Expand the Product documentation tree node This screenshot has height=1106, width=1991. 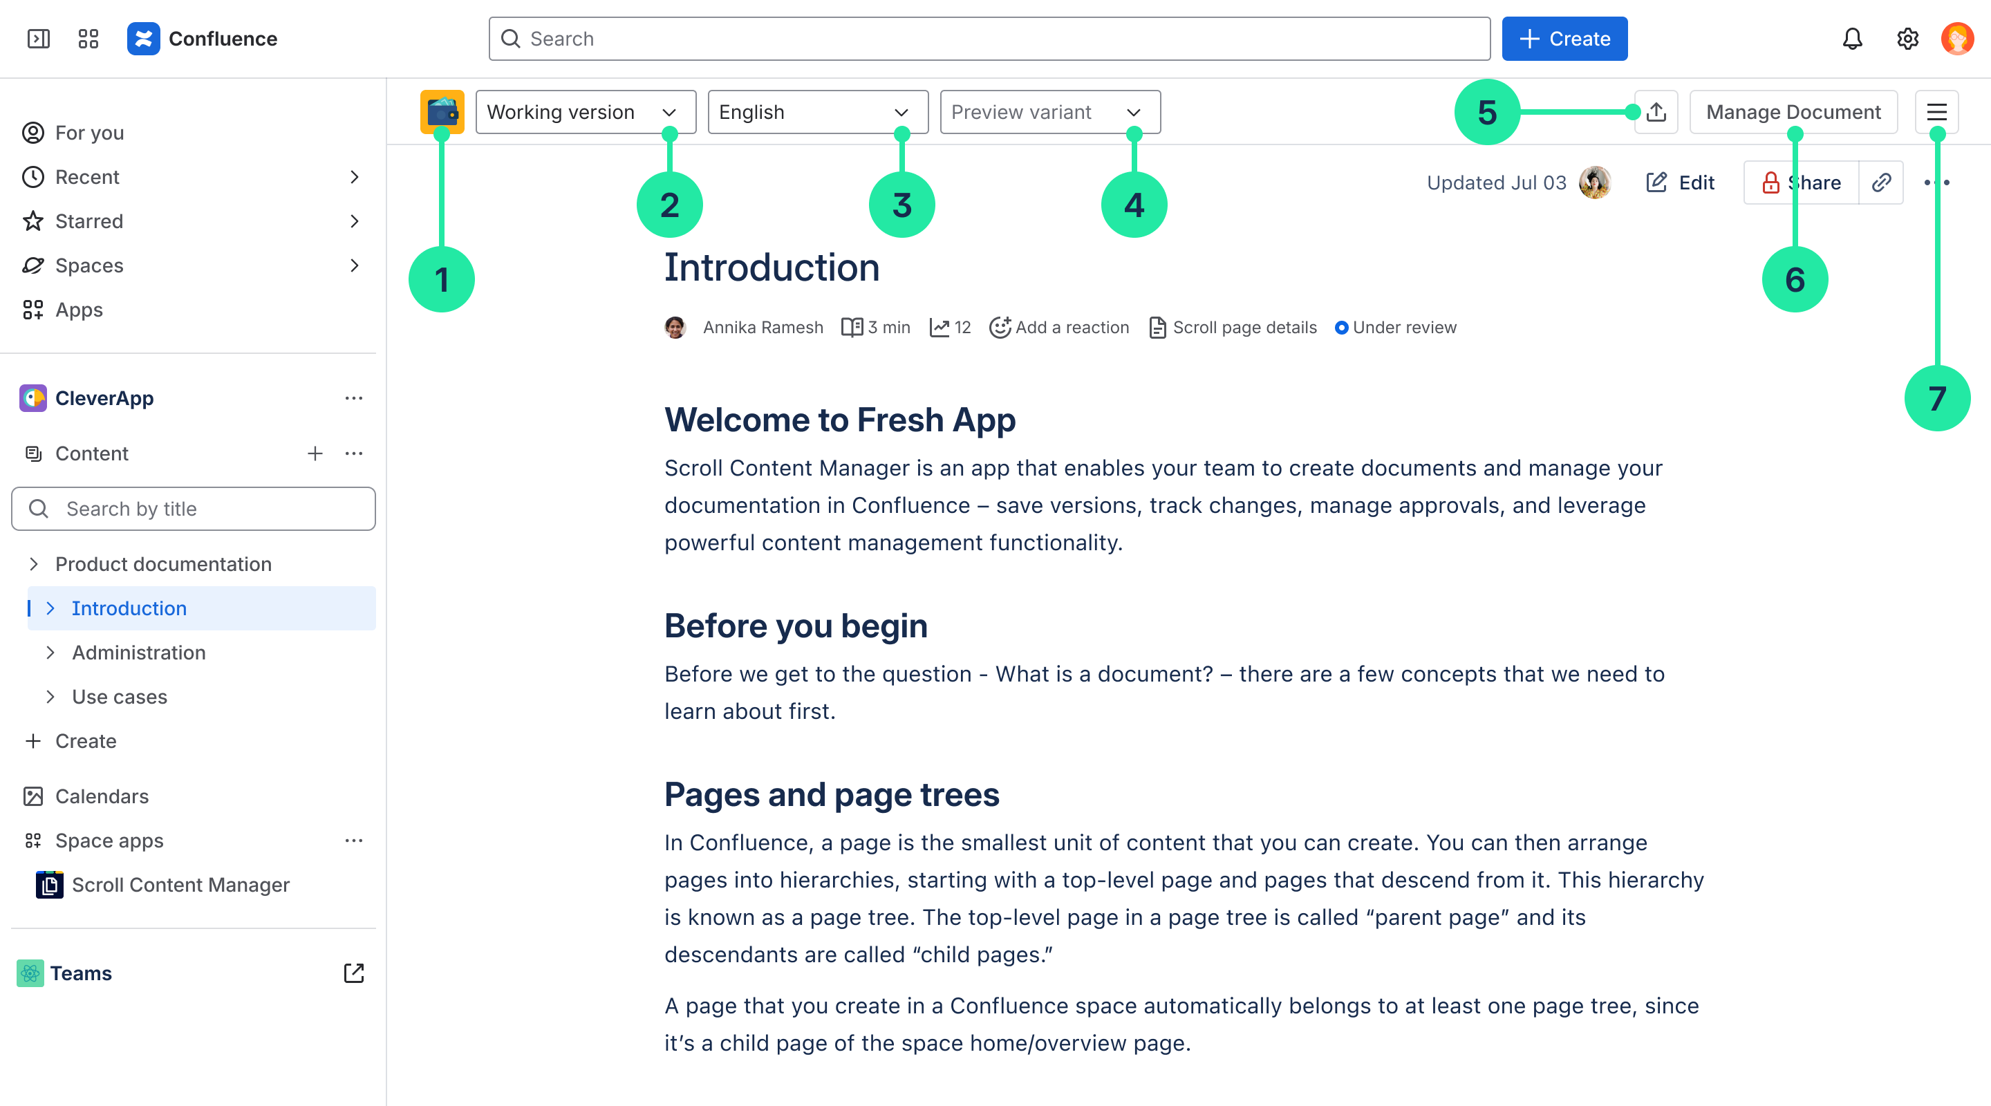tap(33, 564)
